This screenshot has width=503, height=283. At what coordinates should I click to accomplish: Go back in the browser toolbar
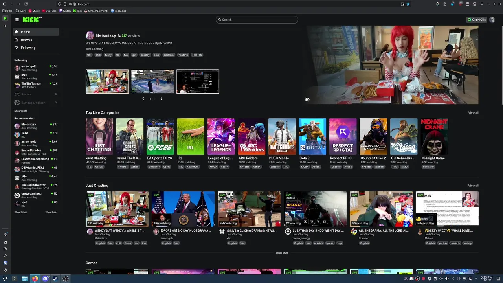11,4
